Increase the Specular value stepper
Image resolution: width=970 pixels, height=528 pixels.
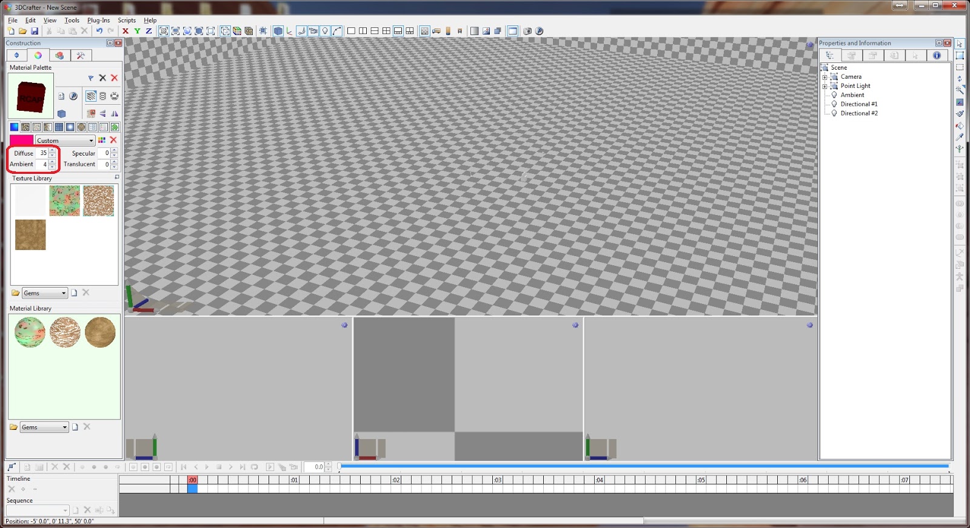[114, 151]
